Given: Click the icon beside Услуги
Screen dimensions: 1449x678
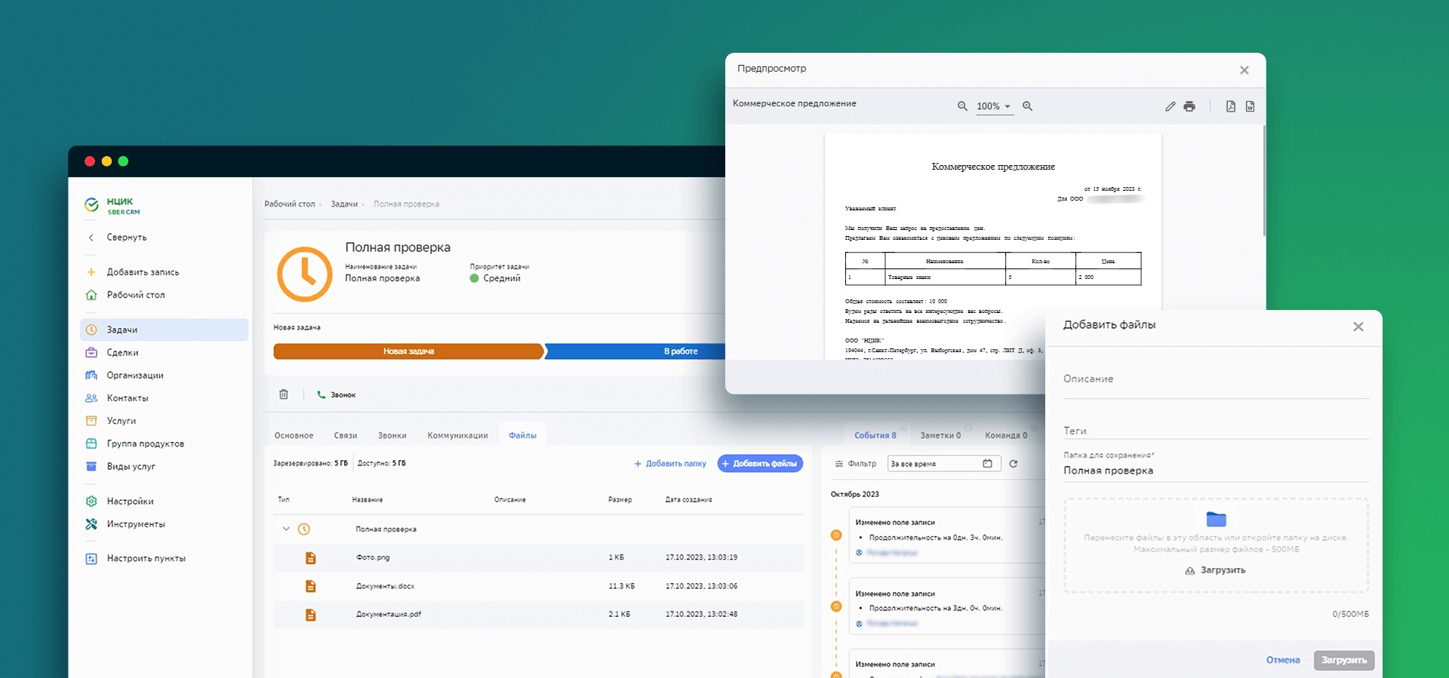Looking at the screenshot, I should point(91,421).
